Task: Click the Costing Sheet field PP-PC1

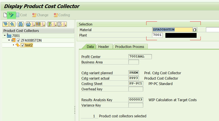Action: pos(136,84)
